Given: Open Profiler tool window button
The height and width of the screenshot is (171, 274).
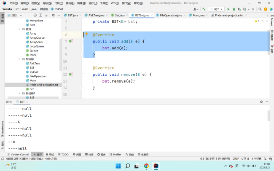Looking at the screenshot, I should click(116, 155).
